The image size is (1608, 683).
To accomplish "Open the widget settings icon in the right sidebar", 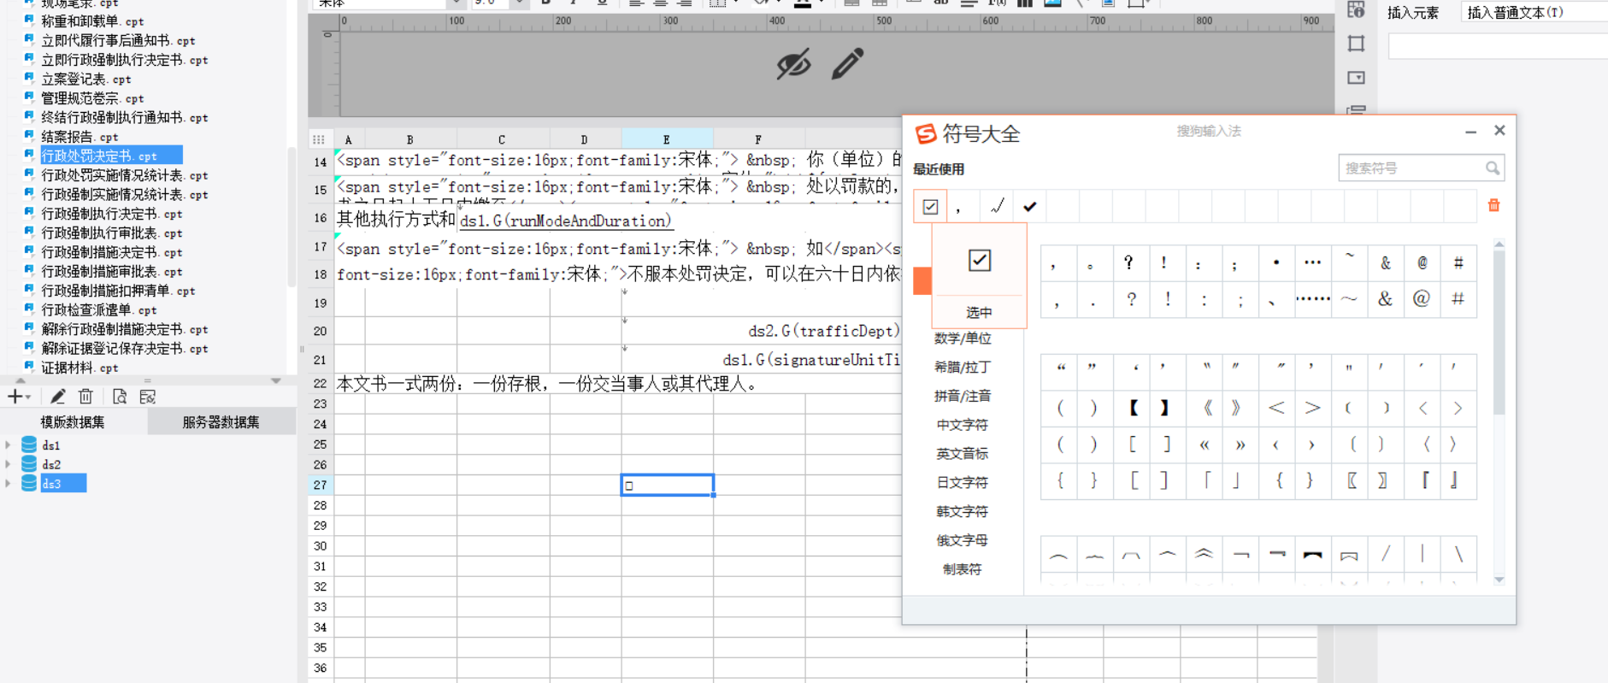I will (x=1356, y=78).
